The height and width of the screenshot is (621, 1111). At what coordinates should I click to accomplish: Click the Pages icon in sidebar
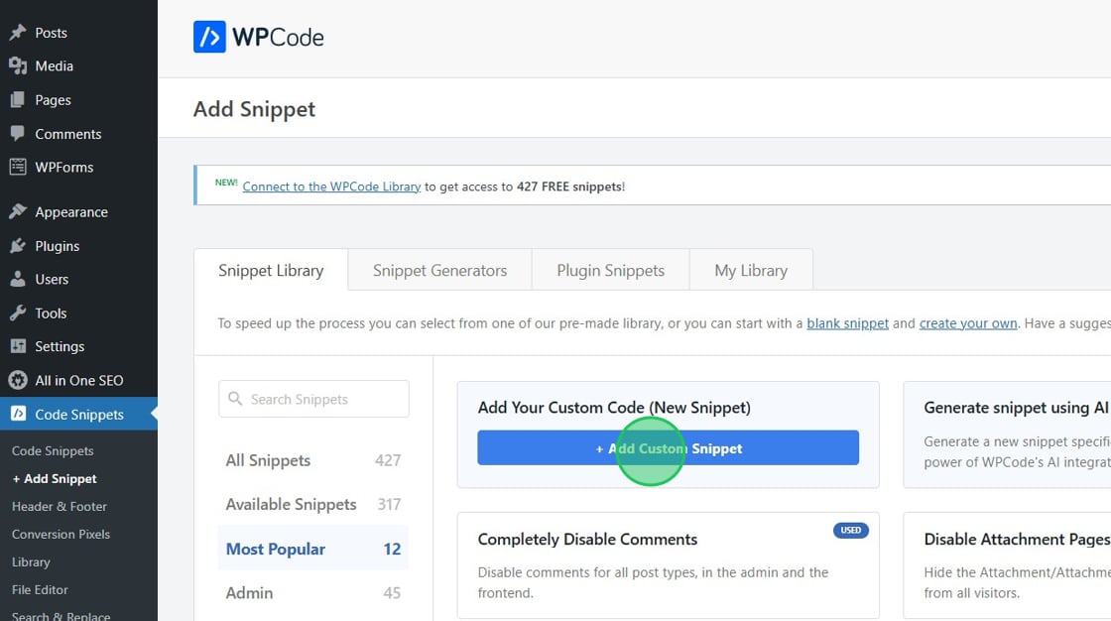(x=18, y=100)
